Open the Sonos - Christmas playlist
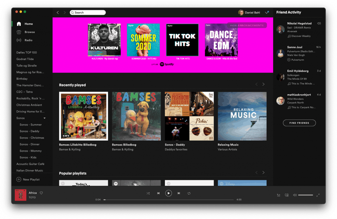 click(x=32, y=138)
